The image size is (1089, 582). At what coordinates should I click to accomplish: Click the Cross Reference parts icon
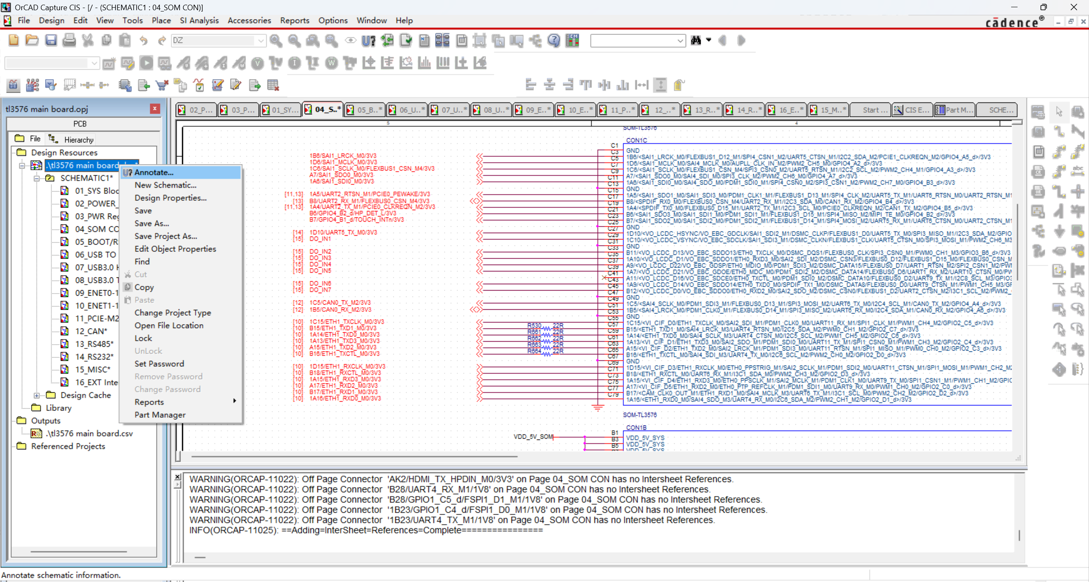pyautogui.click(x=442, y=40)
